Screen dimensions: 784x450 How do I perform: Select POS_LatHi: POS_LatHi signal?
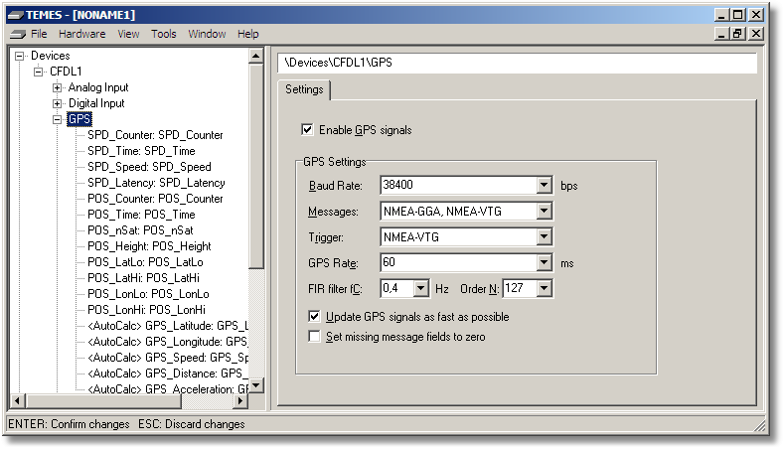point(143,278)
